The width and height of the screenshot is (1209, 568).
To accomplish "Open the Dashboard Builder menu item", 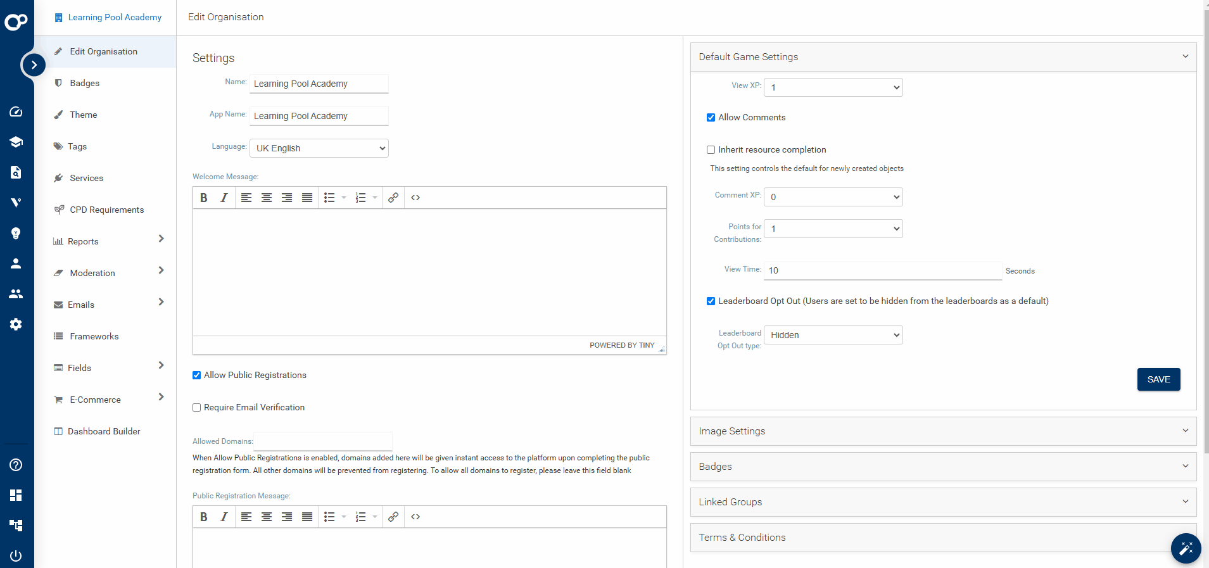I will tap(104, 431).
